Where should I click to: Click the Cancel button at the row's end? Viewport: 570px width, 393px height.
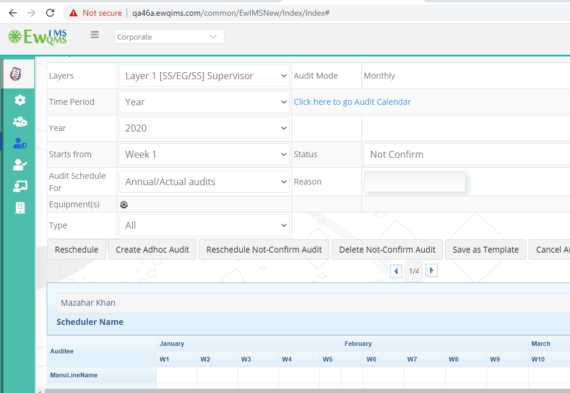549,250
